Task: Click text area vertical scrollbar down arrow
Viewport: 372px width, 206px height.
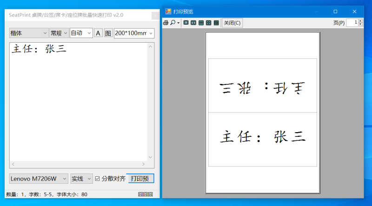Action: point(150,157)
